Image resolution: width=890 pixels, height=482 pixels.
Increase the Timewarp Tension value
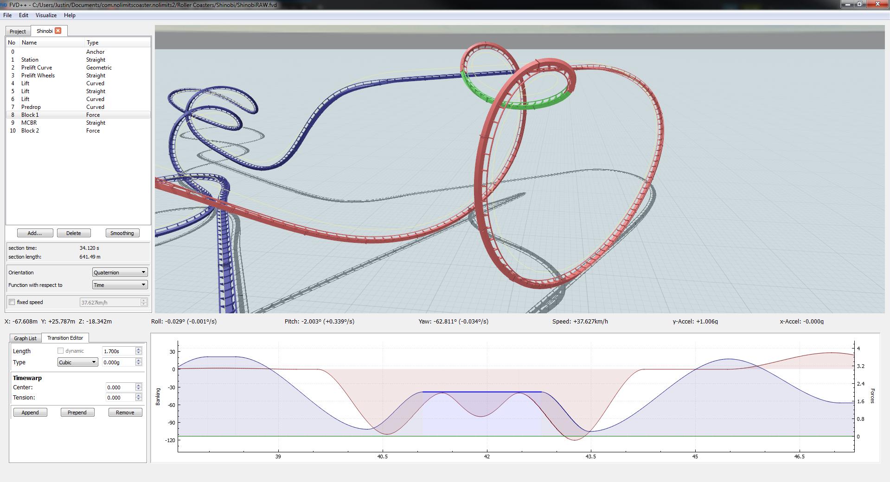(x=138, y=395)
